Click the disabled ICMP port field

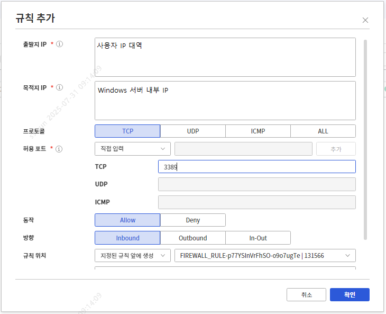(257, 202)
